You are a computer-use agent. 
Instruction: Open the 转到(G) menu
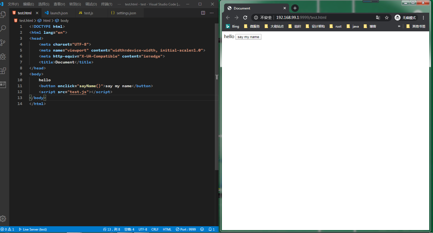pos(75,4)
